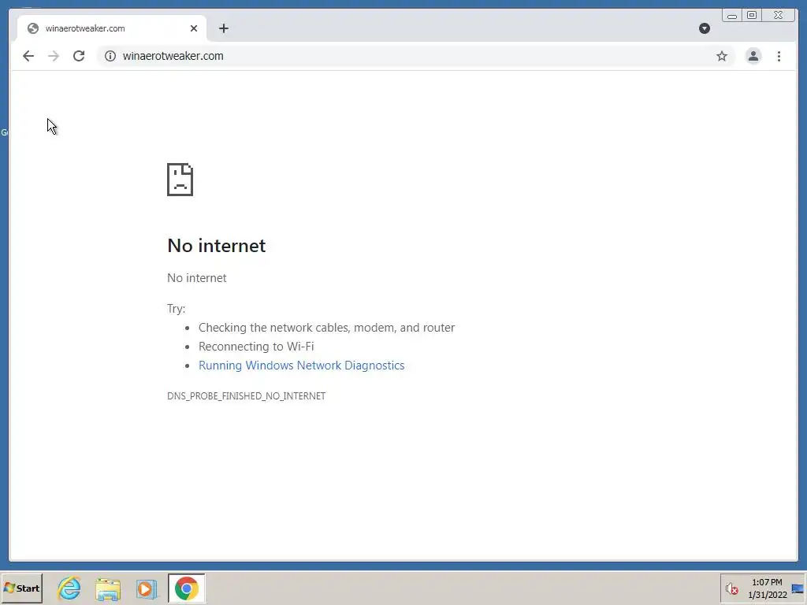Open the Chrome profile avatar button
807x605 pixels.
[753, 56]
